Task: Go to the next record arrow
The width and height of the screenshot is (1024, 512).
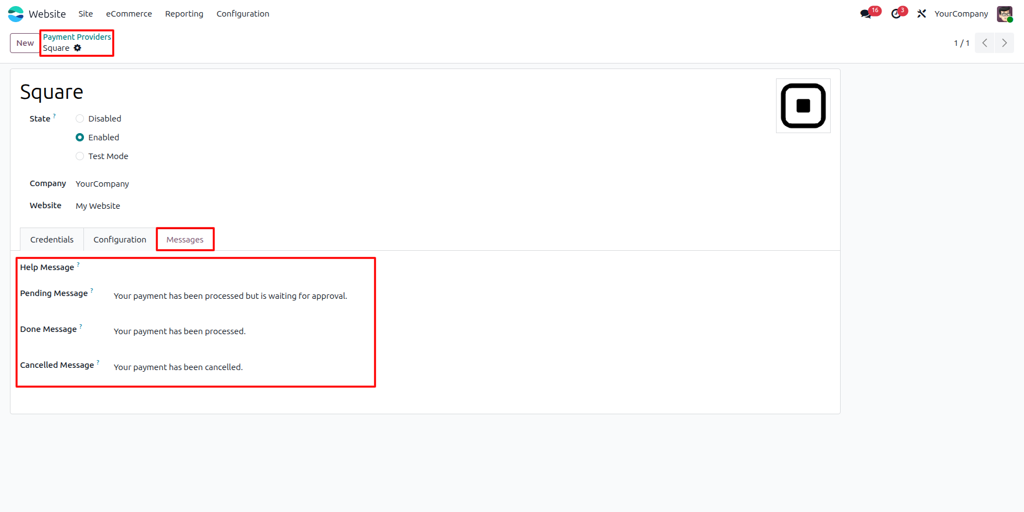Action: pyautogui.click(x=1004, y=43)
